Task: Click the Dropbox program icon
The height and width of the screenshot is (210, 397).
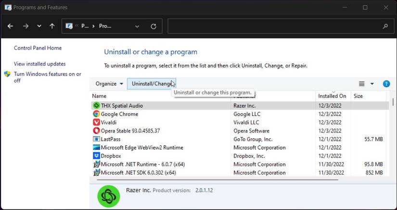Action: [x=96, y=156]
